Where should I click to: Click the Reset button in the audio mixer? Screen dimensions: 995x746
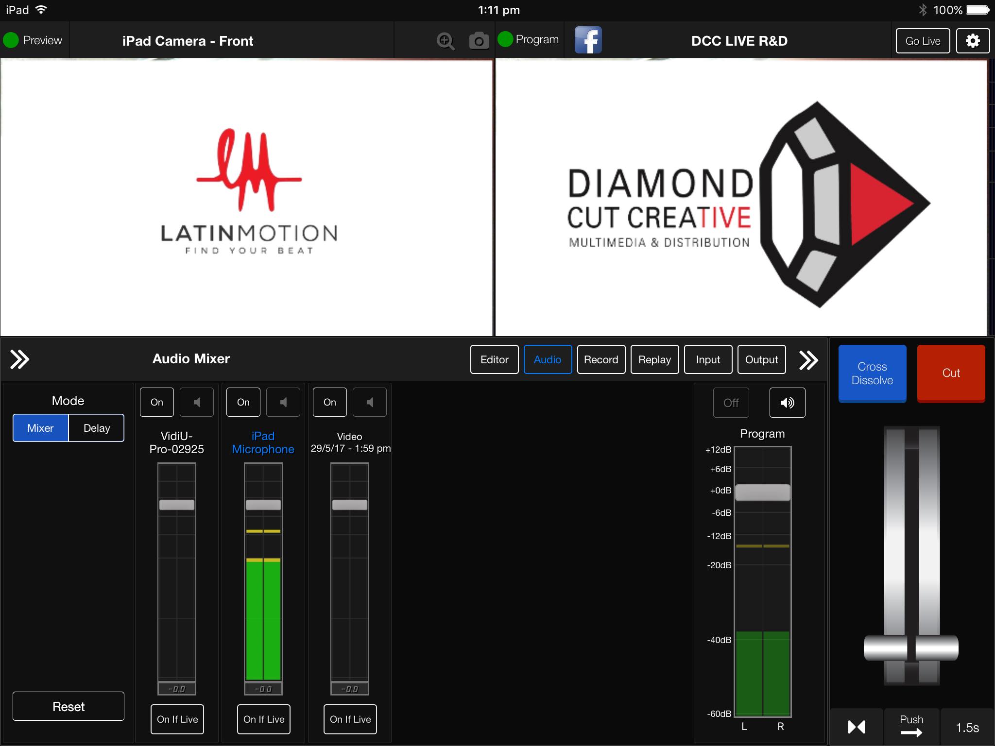click(x=69, y=706)
